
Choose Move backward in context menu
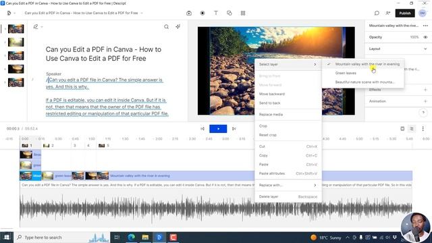click(x=288, y=94)
